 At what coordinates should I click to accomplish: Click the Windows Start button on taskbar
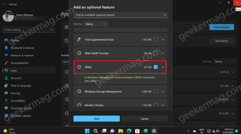coord(87,131)
